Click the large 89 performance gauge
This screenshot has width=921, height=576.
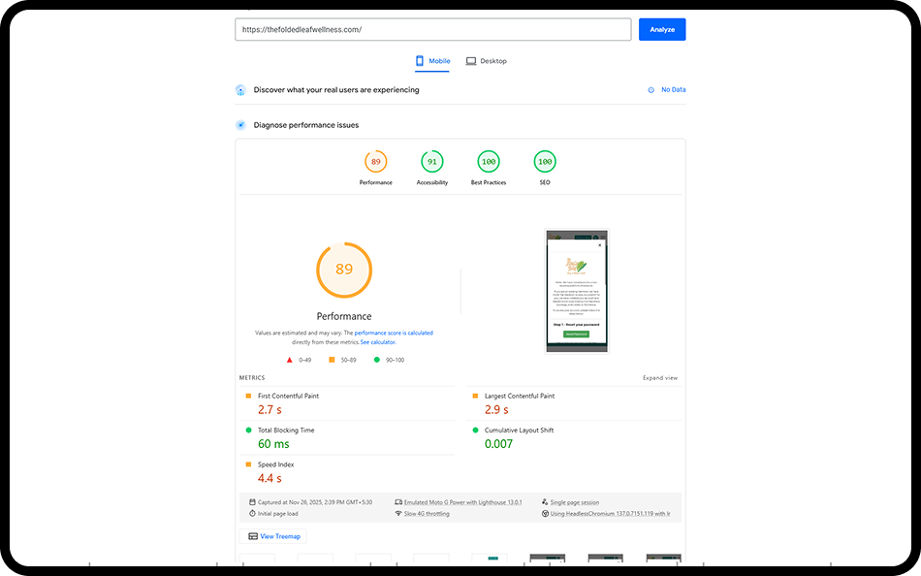point(344,270)
